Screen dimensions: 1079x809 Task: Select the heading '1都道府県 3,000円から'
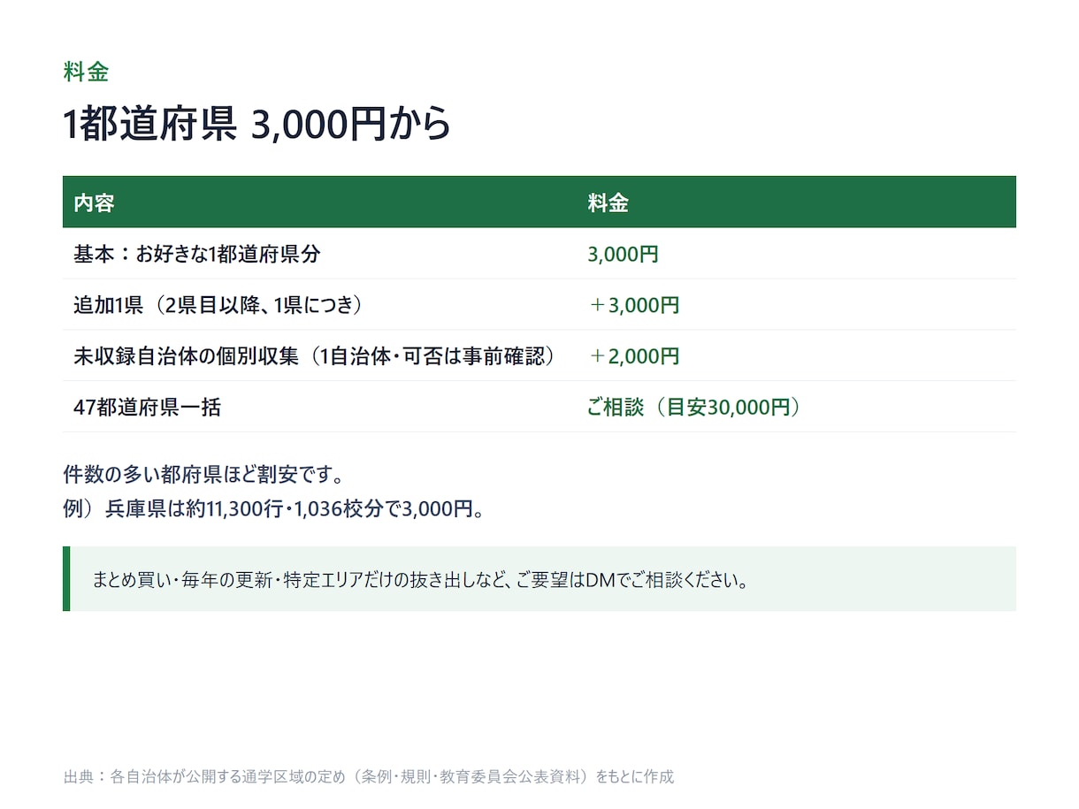pyautogui.click(x=256, y=124)
